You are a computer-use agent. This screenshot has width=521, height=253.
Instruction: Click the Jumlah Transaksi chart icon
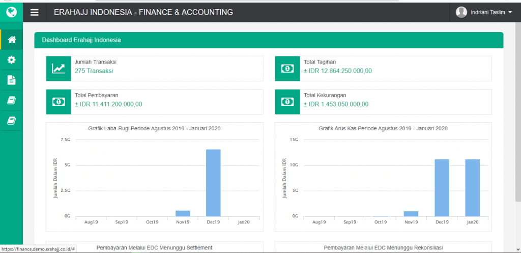(x=59, y=69)
